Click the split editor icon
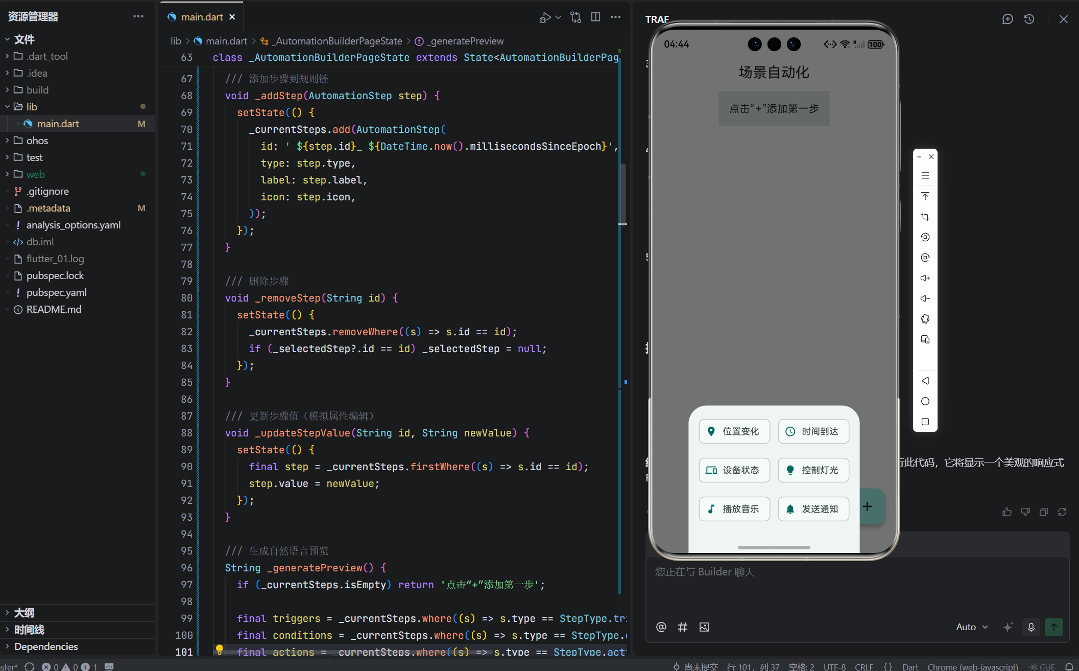Viewport: 1079px width, 671px height. tap(595, 17)
